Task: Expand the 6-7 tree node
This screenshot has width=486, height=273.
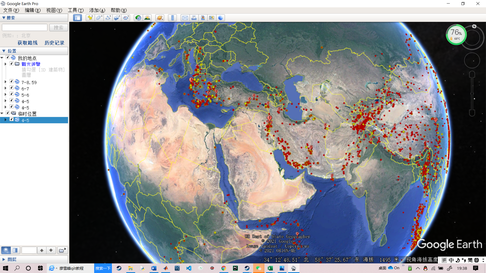Action: pos(6,88)
